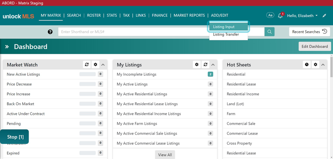Open the STATS menu
Viewport: 333px width, 159px height.
112,15
